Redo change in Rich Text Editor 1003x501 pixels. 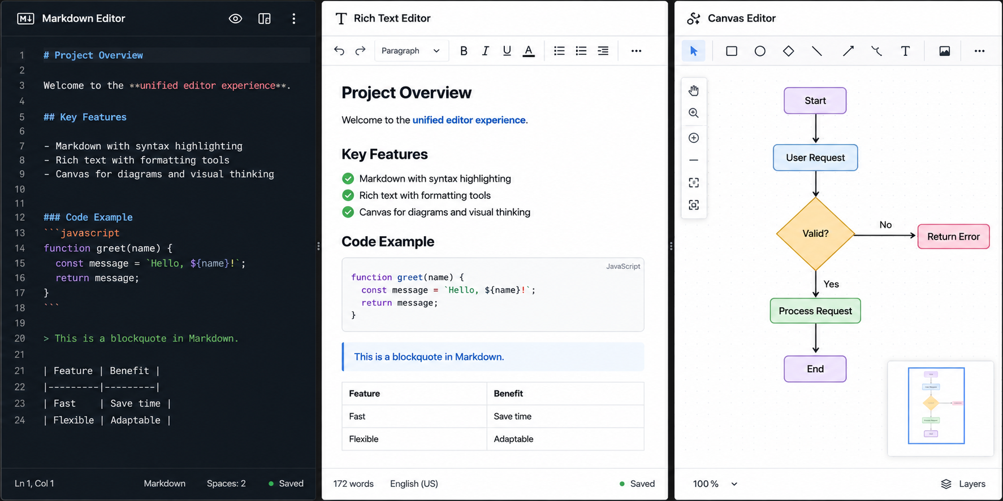click(x=360, y=51)
